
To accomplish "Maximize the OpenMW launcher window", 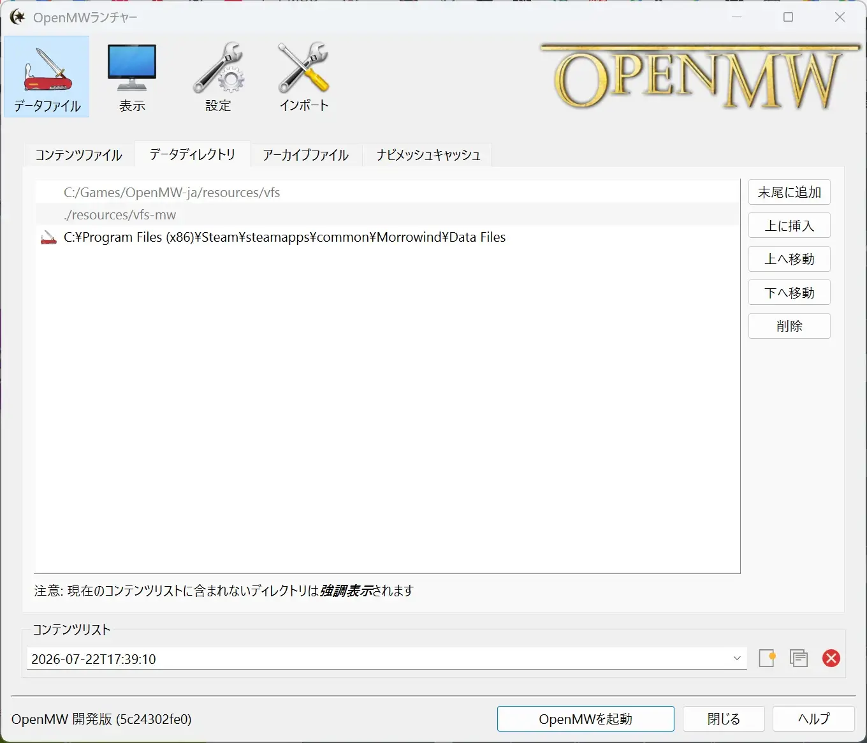I will tap(788, 17).
